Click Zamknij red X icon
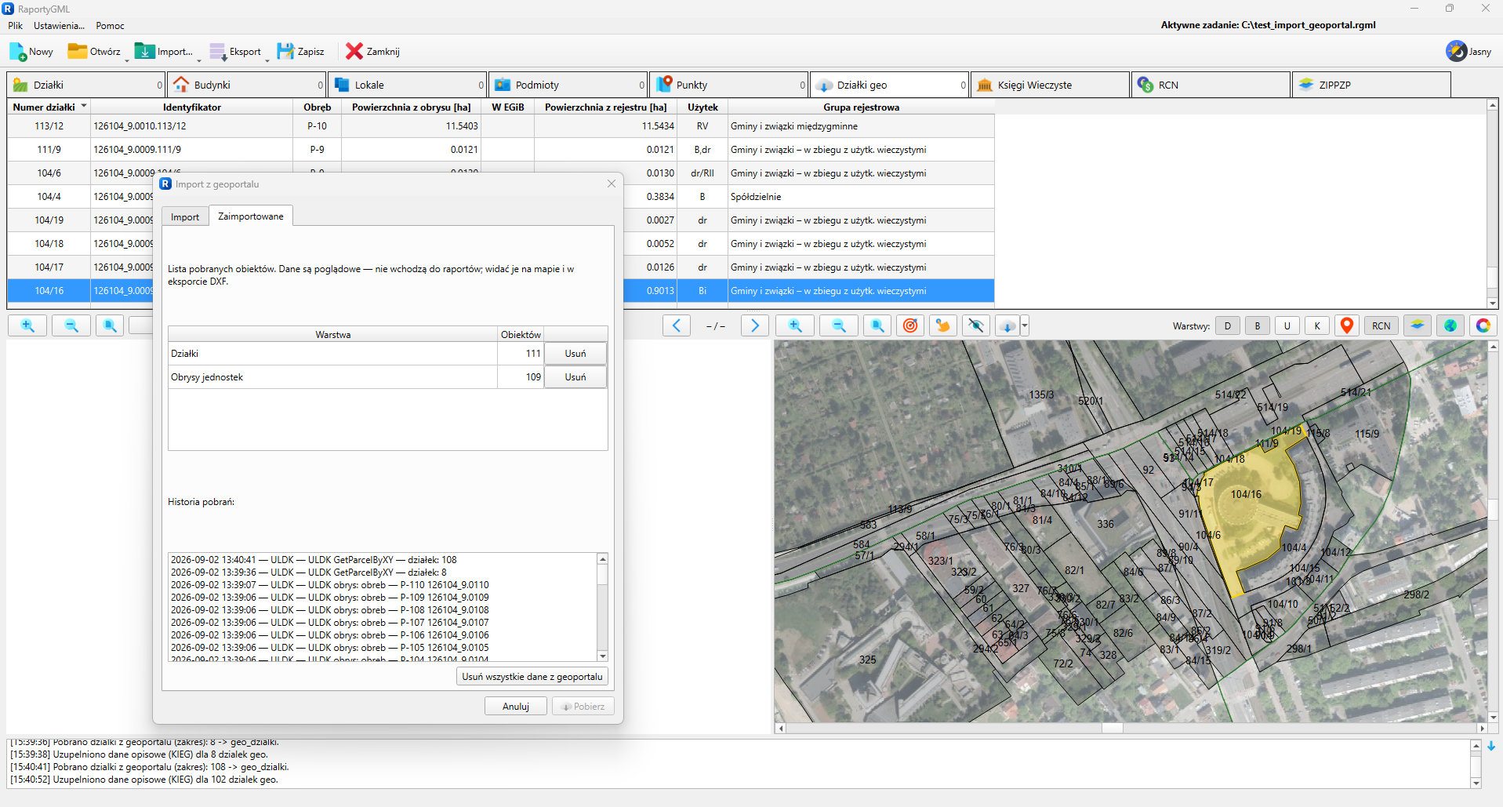This screenshot has width=1503, height=807. (x=354, y=52)
